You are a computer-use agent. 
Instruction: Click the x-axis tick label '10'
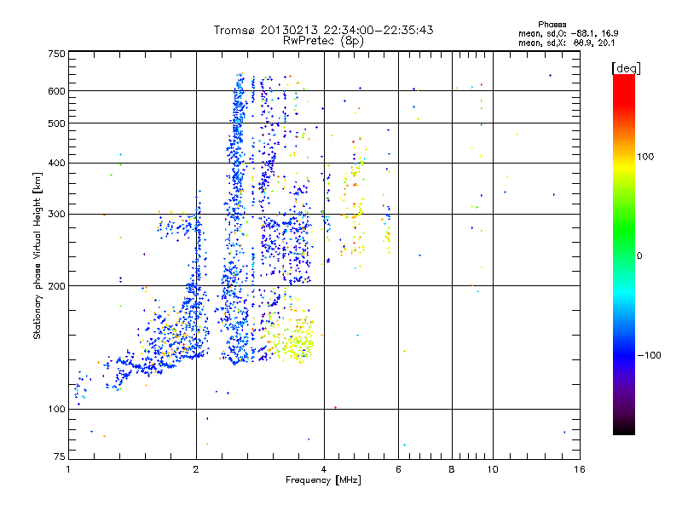click(493, 469)
